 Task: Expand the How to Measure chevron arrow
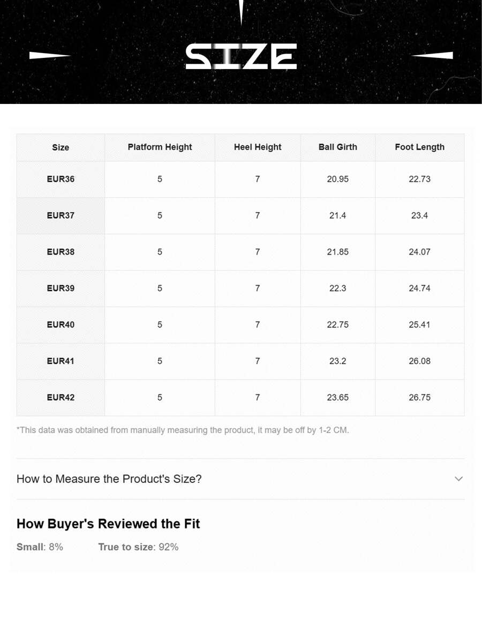tap(458, 479)
